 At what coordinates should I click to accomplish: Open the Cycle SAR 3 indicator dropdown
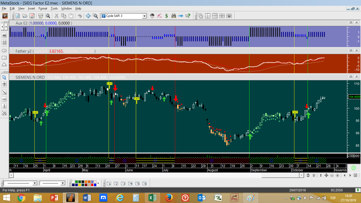144,16
